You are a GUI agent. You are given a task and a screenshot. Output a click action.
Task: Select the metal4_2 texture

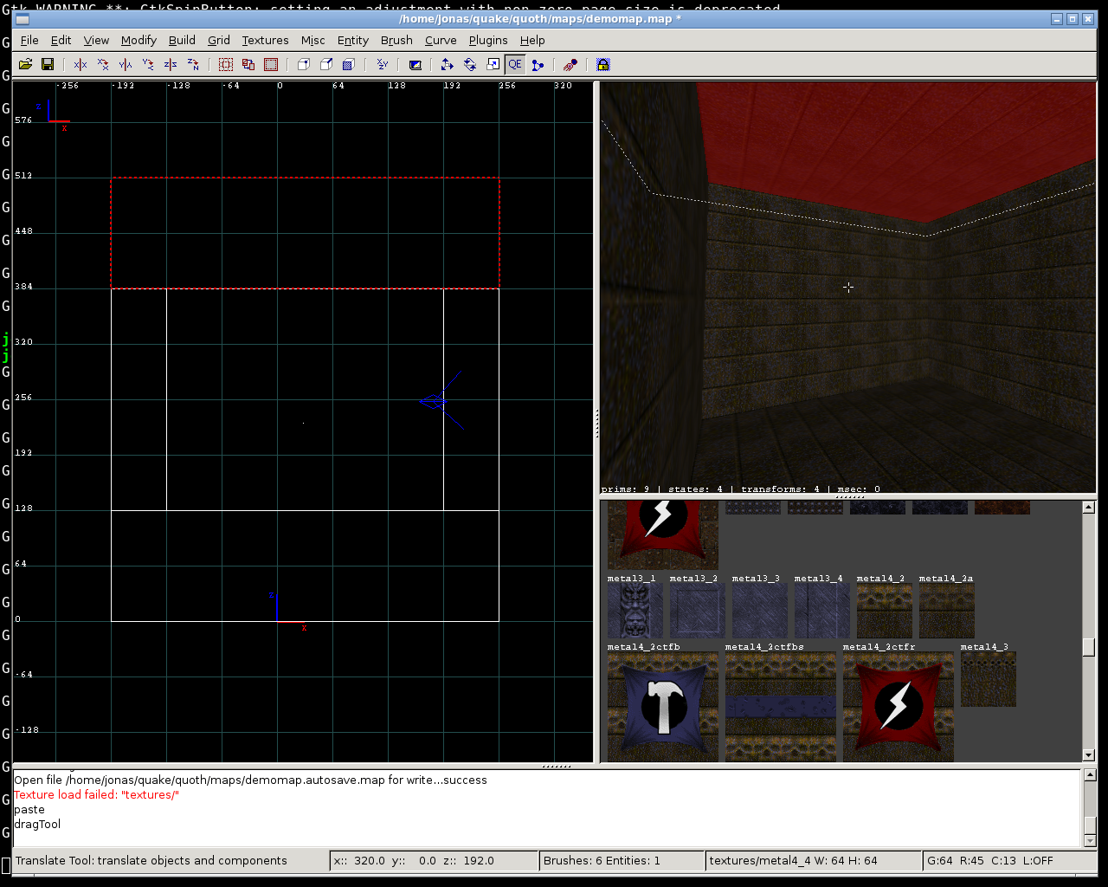click(884, 611)
